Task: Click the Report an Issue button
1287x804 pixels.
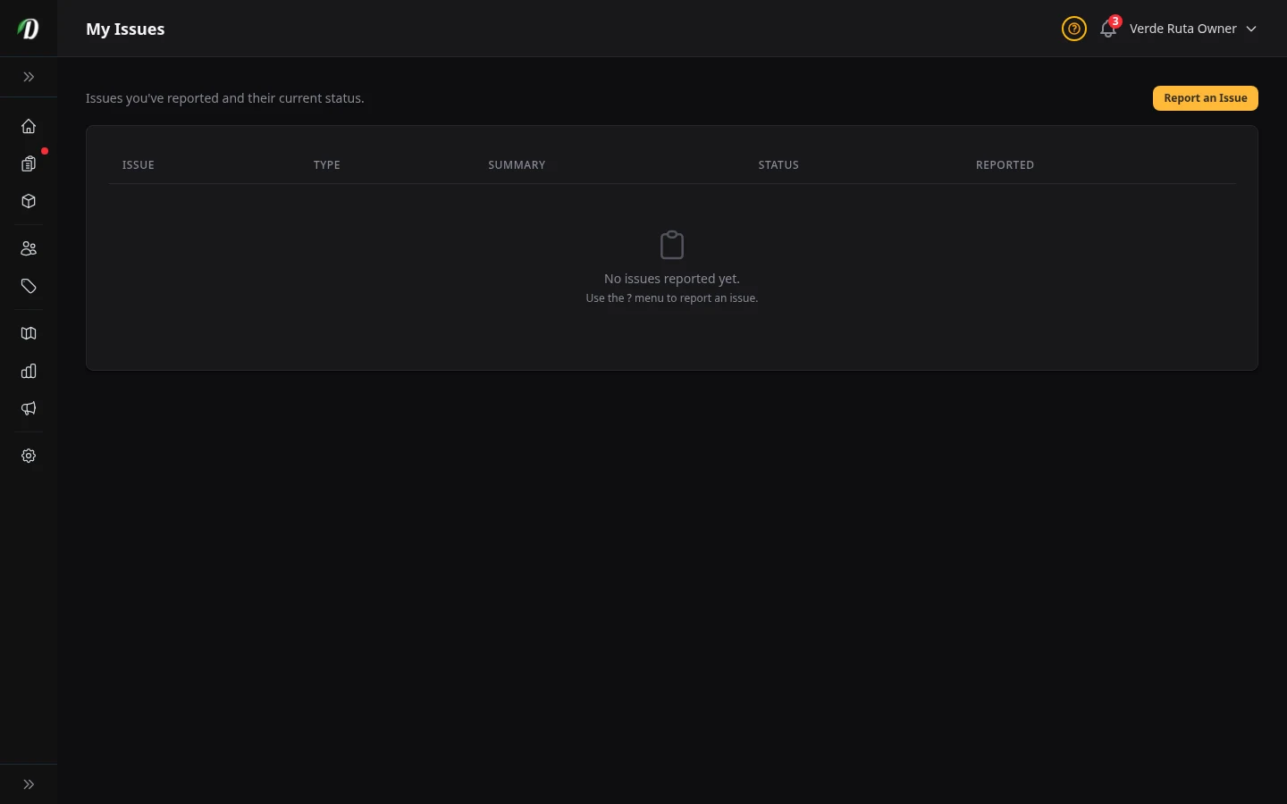Action: click(x=1206, y=98)
